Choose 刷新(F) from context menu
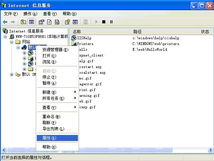Viewport: 214px width, 161px height. coord(57,123)
